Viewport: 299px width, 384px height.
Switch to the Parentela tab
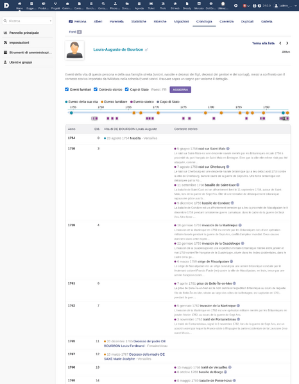tap(116, 22)
